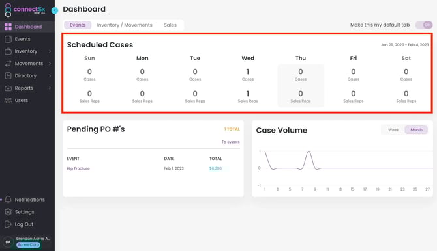
Task: Open Settings in the sidebar
Action: (x=27, y=212)
